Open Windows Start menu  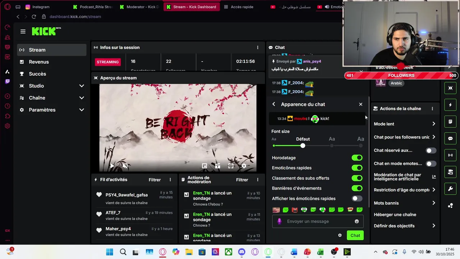click(x=110, y=252)
